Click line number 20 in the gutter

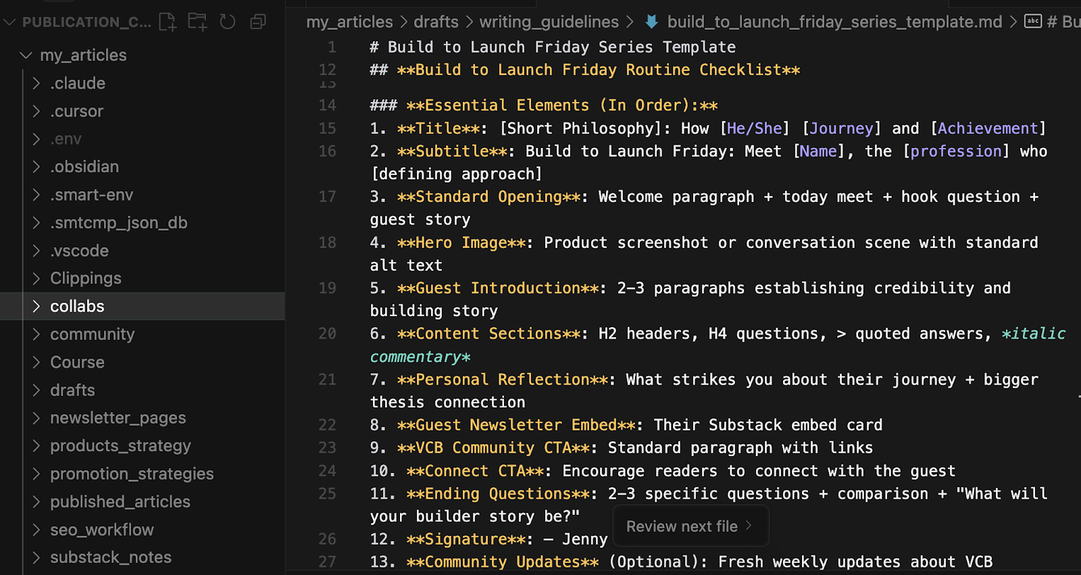point(327,334)
